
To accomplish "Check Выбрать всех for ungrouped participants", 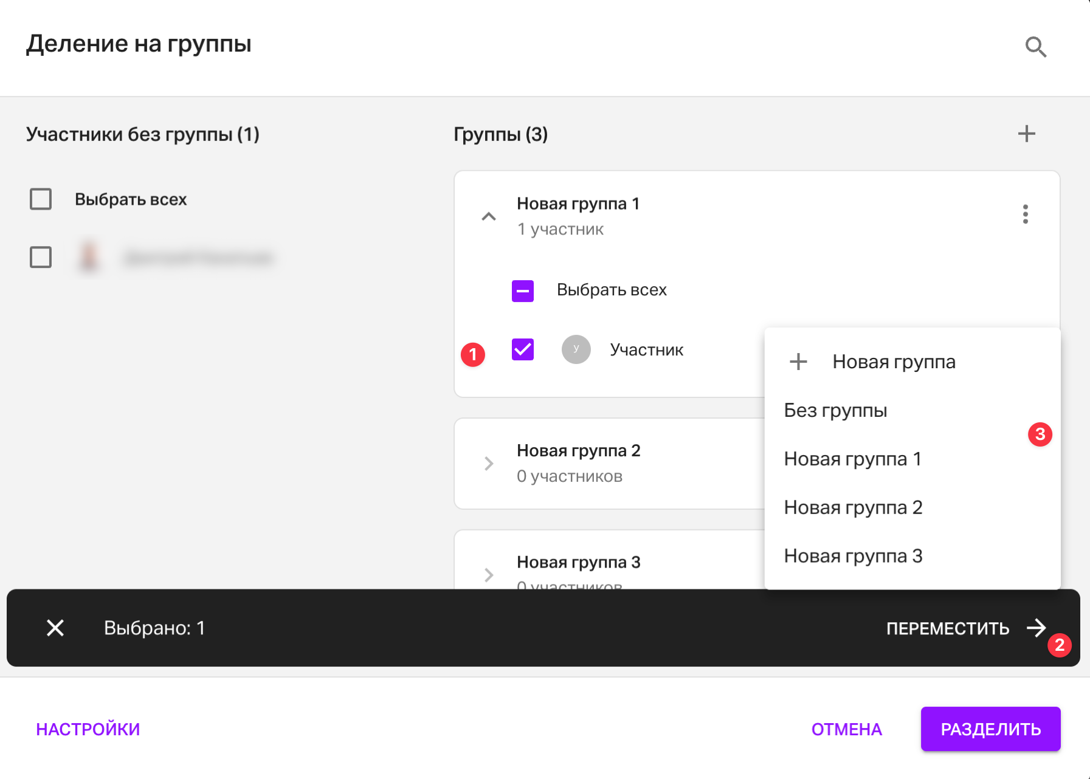I will pos(41,199).
